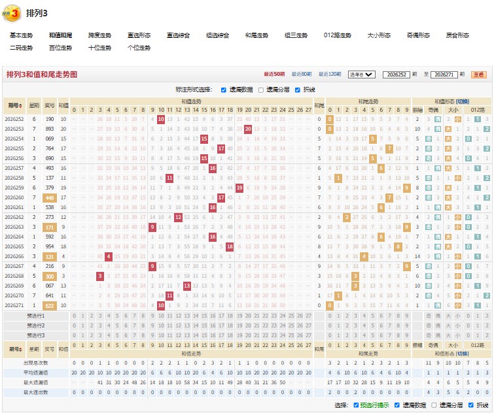Viewport: 494px width, 415px height.
Task: Show the 最近50期 results
Action: [274, 75]
